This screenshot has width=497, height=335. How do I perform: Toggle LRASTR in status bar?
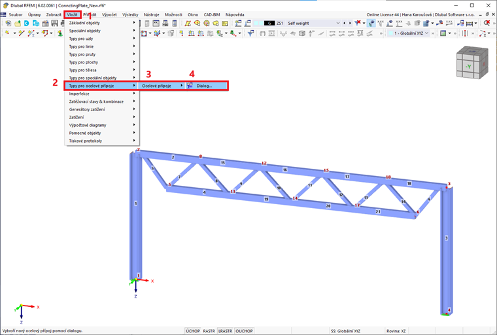(x=225, y=331)
